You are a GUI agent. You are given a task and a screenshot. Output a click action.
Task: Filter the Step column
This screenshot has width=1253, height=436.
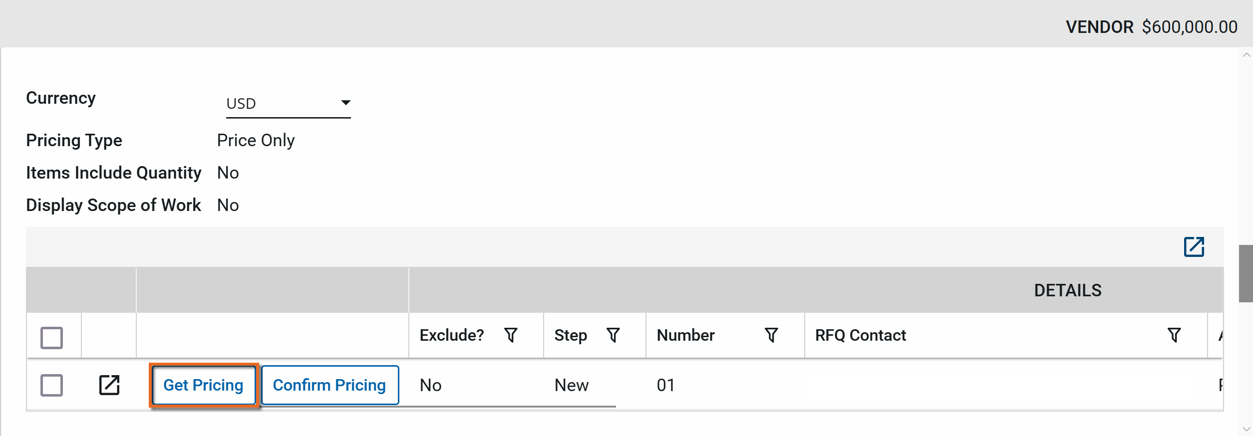(613, 335)
